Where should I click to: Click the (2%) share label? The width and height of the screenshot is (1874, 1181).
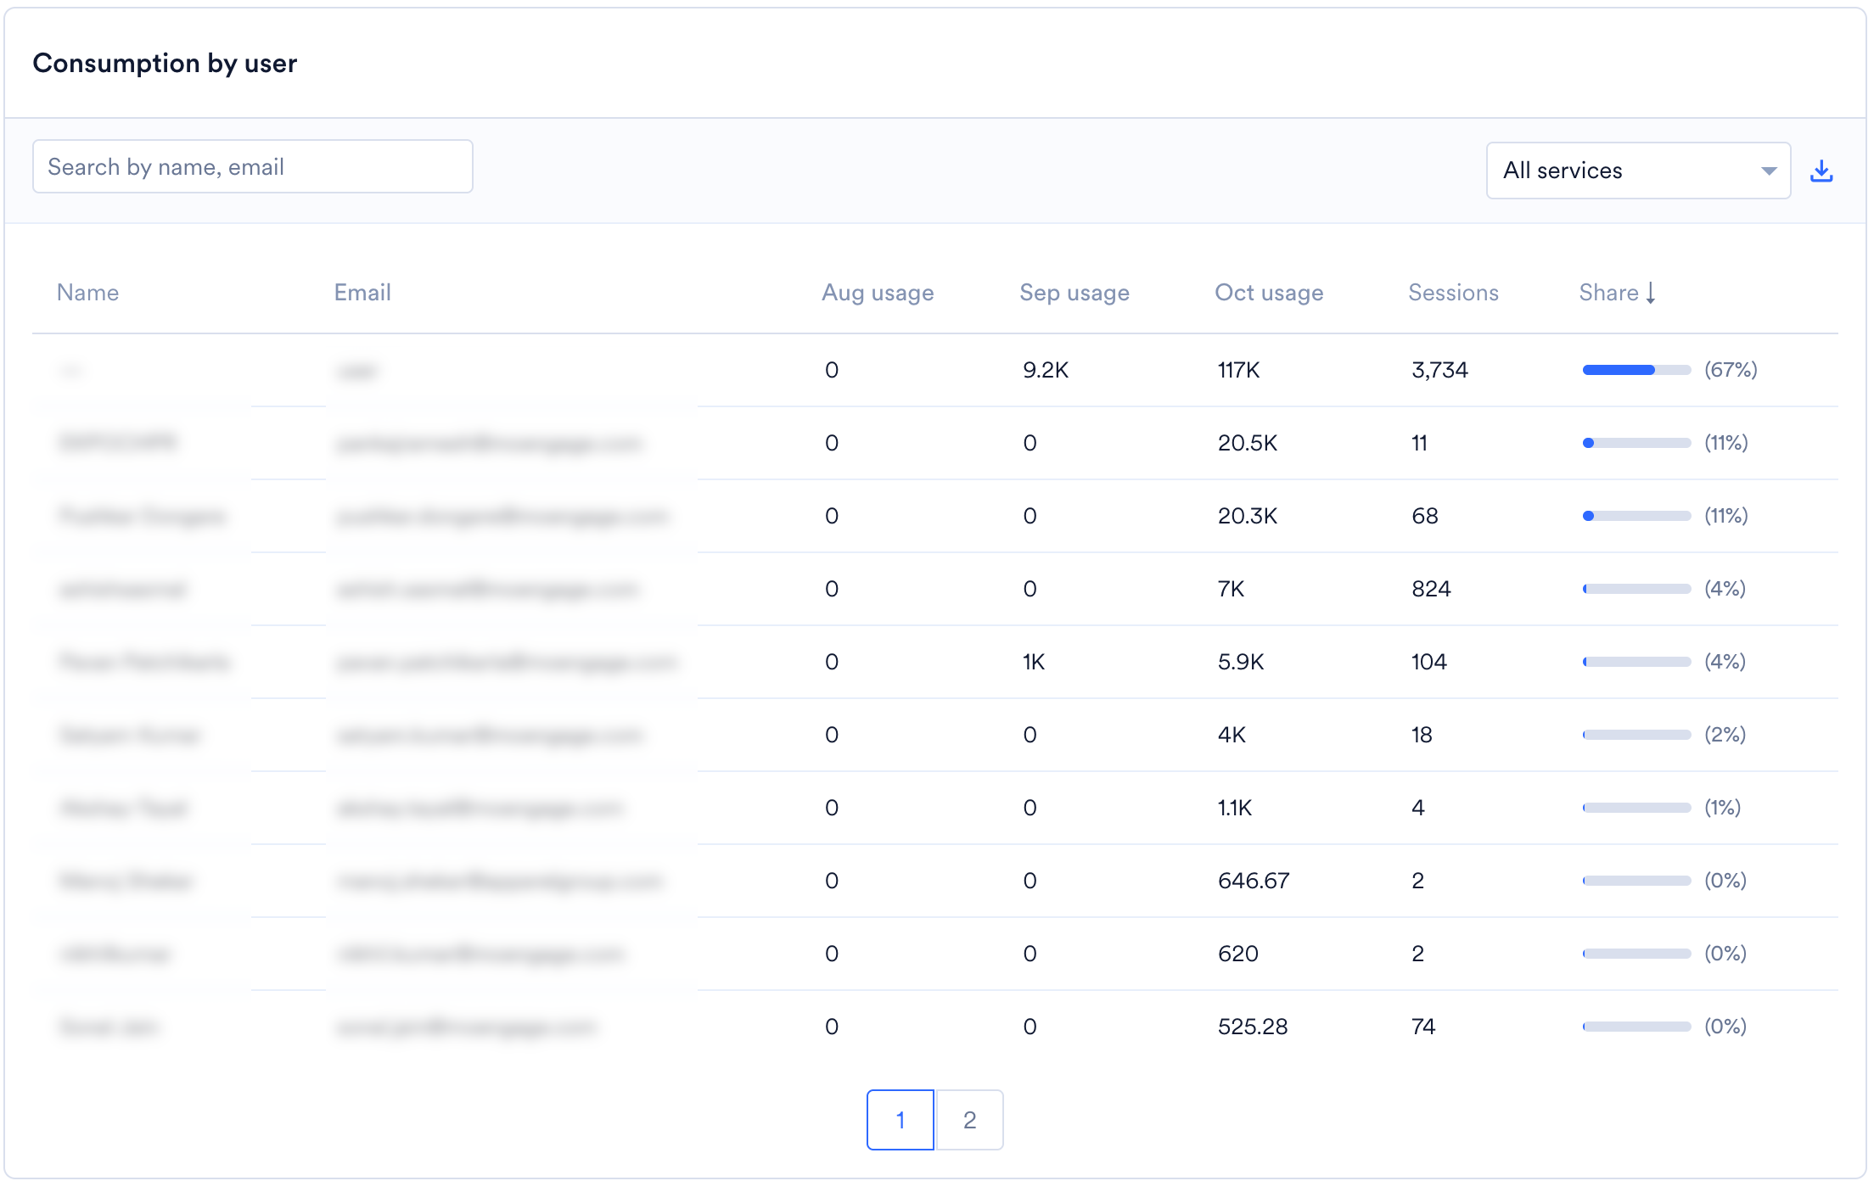[x=1725, y=735]
